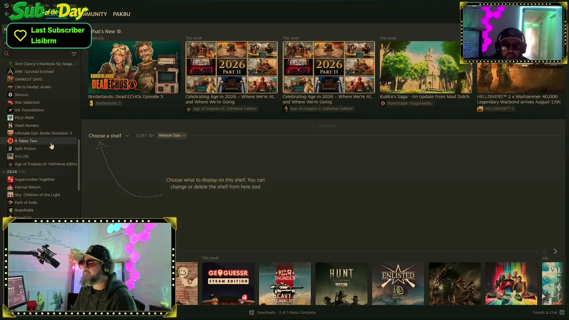Open the Friends & Chat icon
Viewport: 569px width, 320px height.
click(x=562, y=312)
